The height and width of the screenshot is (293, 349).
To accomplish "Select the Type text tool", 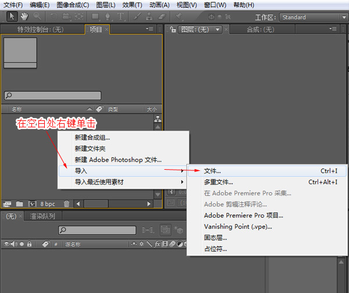I will [120, 16].
